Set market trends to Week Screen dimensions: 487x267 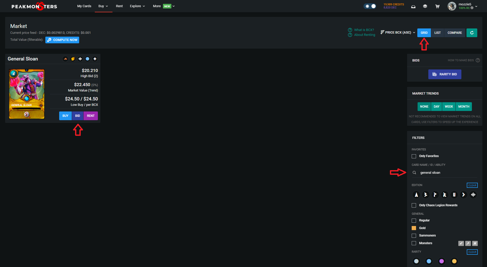point(449,107)
